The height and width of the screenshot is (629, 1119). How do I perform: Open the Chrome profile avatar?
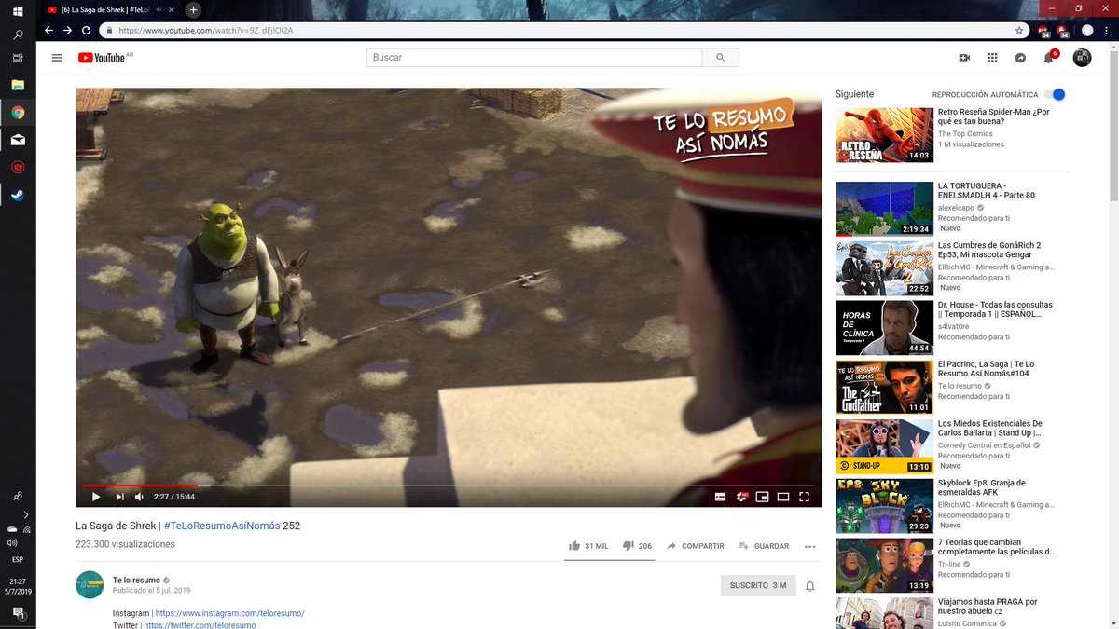coord(1087,31)
